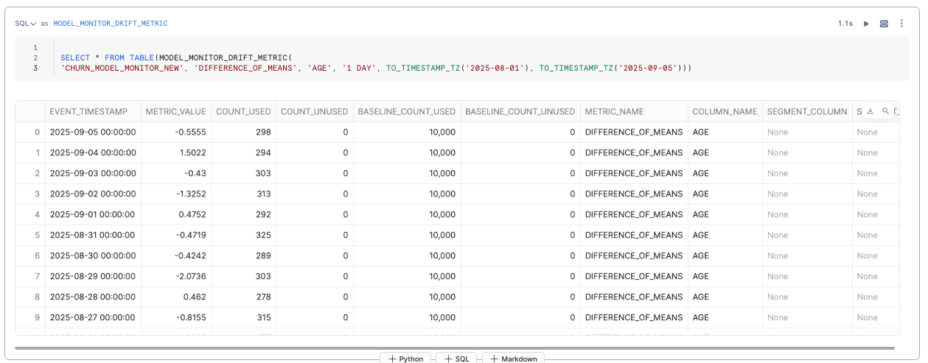Select COUNT_USED value 315

pyautogui.click(x=243, y=317)
